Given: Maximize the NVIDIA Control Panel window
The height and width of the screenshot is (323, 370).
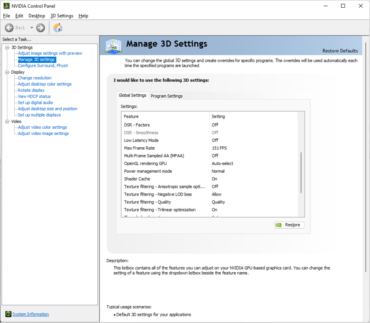Looking at the screenshot, I should [x=343, y=6].
